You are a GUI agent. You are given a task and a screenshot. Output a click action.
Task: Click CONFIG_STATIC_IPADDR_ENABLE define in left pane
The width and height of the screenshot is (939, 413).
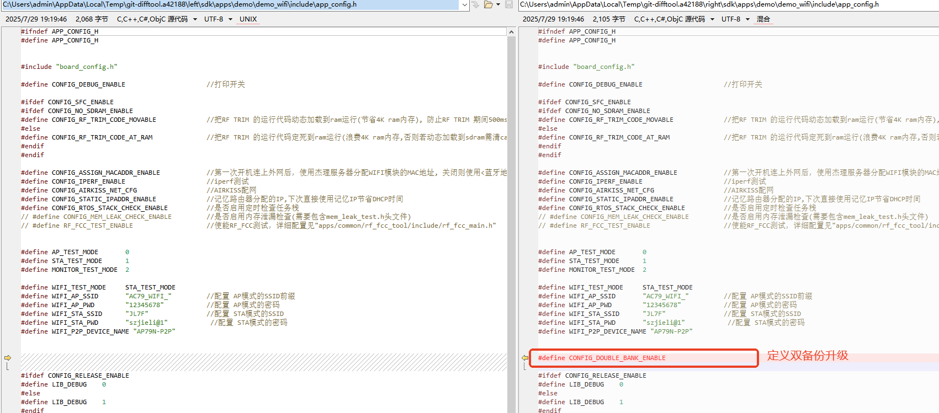tap(88, 199)
